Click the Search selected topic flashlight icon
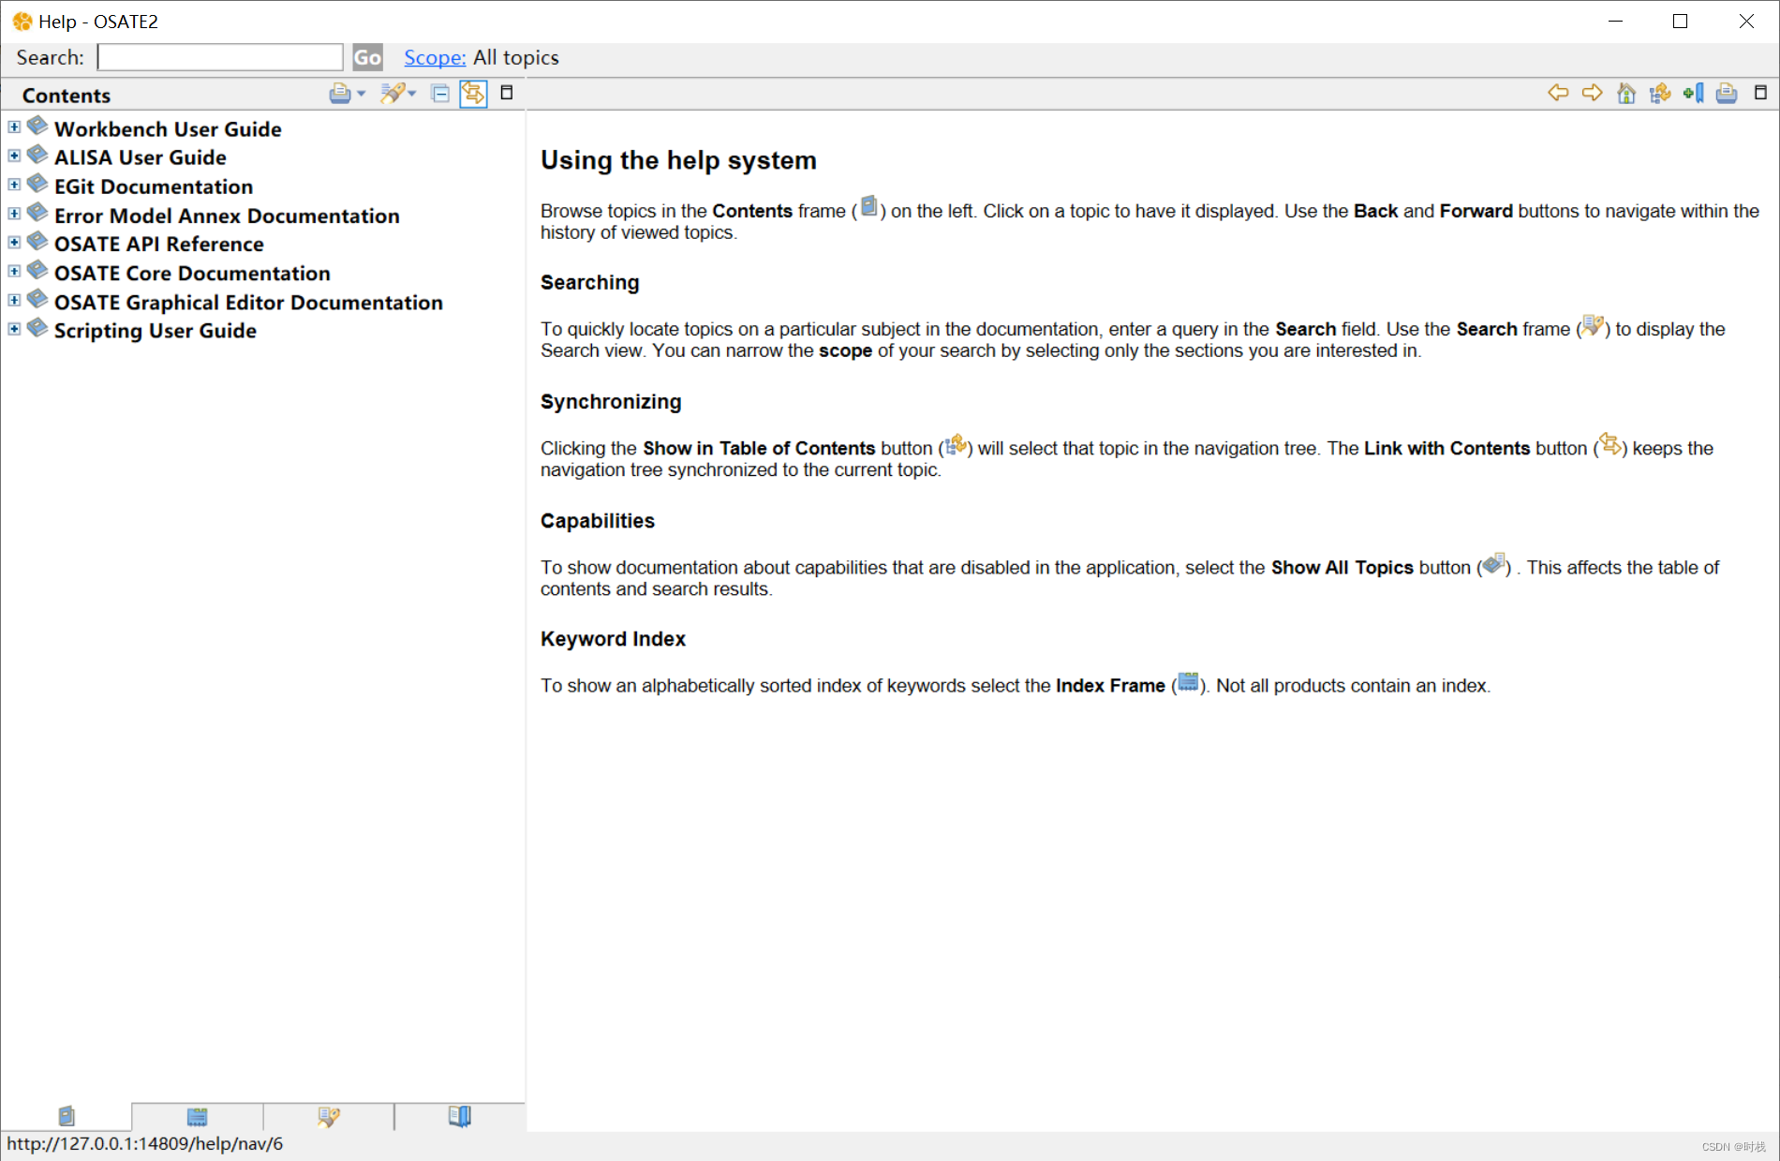The height and width of the screenshot is (1161, 1780). coord(392,93)
